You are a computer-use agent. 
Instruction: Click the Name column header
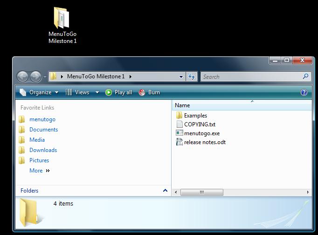pos(182,105)
